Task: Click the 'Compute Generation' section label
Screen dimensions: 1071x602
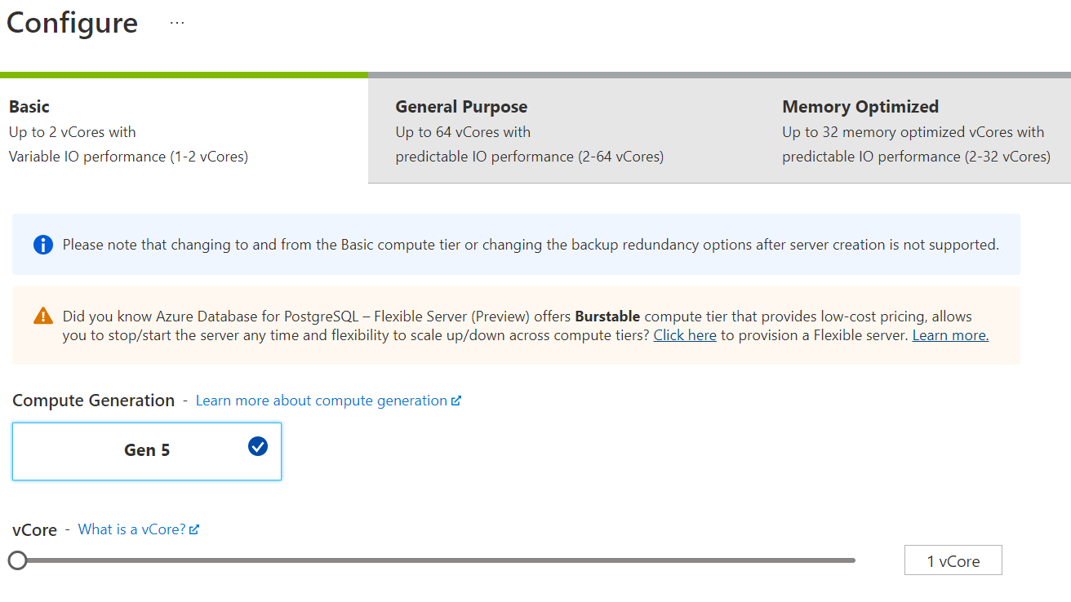Action: [x=94, y=401]
